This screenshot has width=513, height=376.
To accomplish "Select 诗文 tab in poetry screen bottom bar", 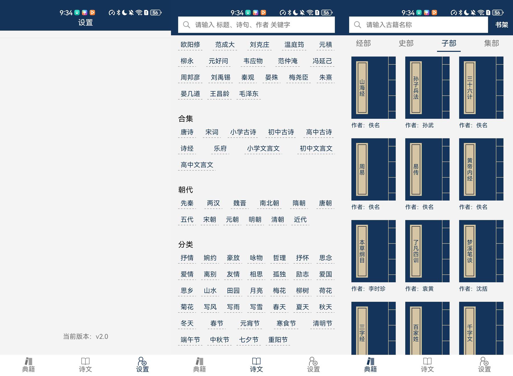I will click(x=256, y=365).
